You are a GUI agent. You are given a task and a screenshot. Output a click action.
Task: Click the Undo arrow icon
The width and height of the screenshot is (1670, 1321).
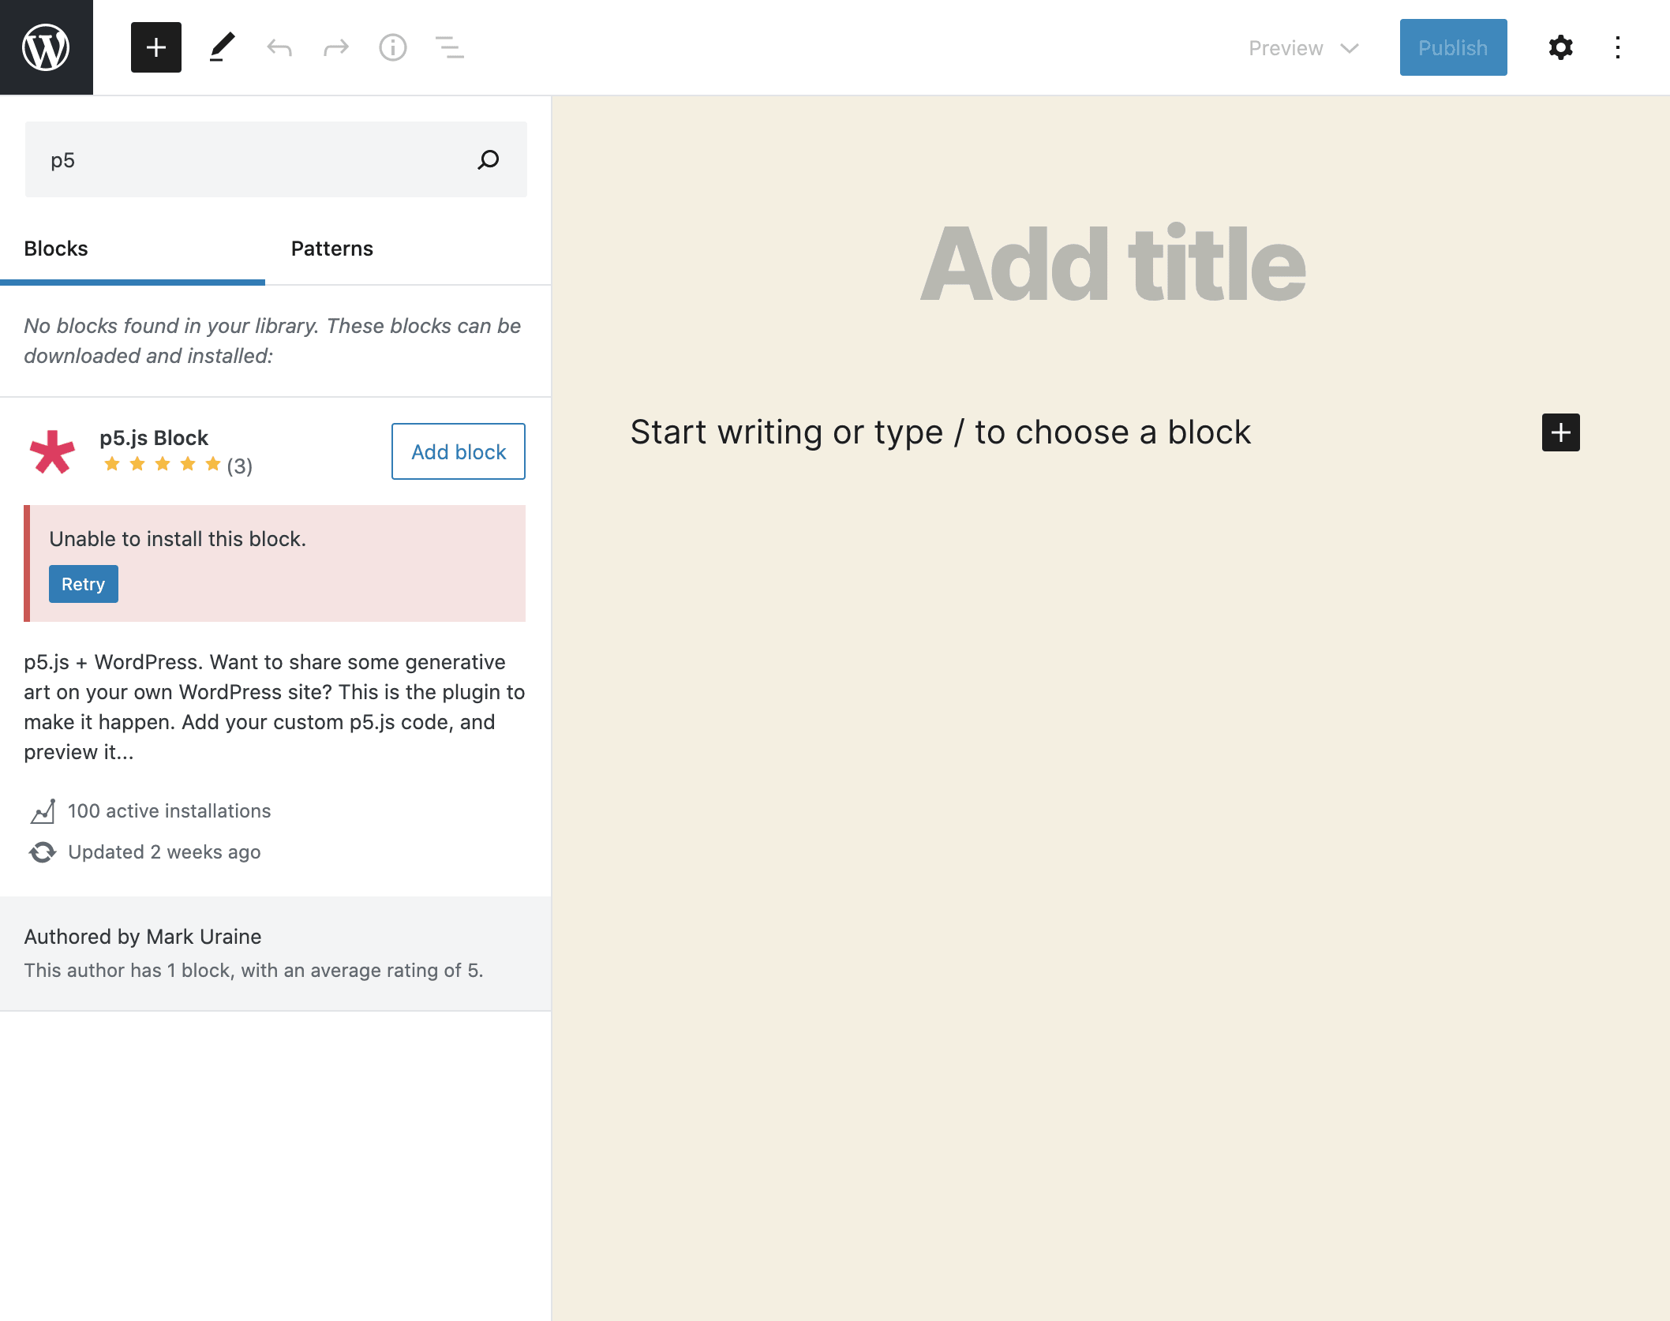point(279,47)
